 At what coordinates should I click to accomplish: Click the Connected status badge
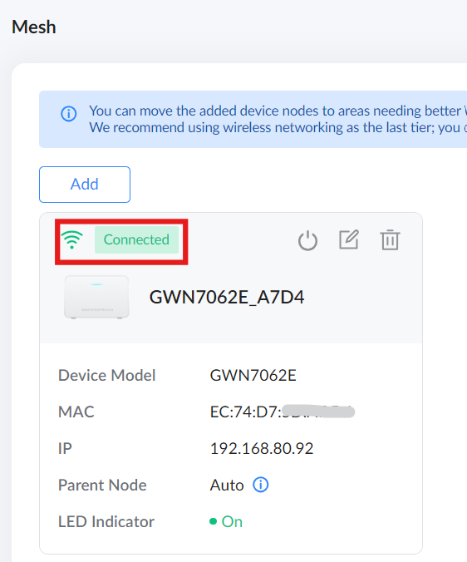136,239
